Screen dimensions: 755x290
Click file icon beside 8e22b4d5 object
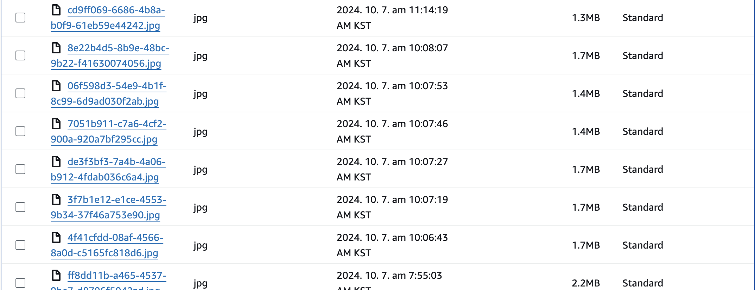56,48
